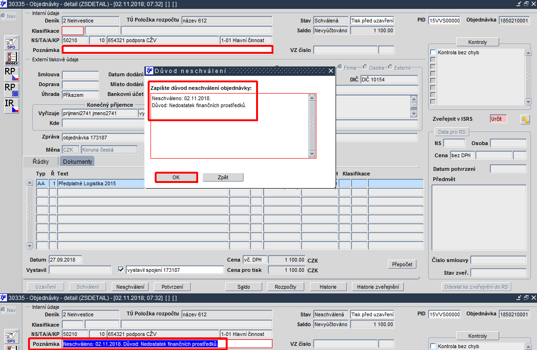Click the RP icon with EU flag
The height and width of the screenshot is (350, 537).
coord(11,90)
